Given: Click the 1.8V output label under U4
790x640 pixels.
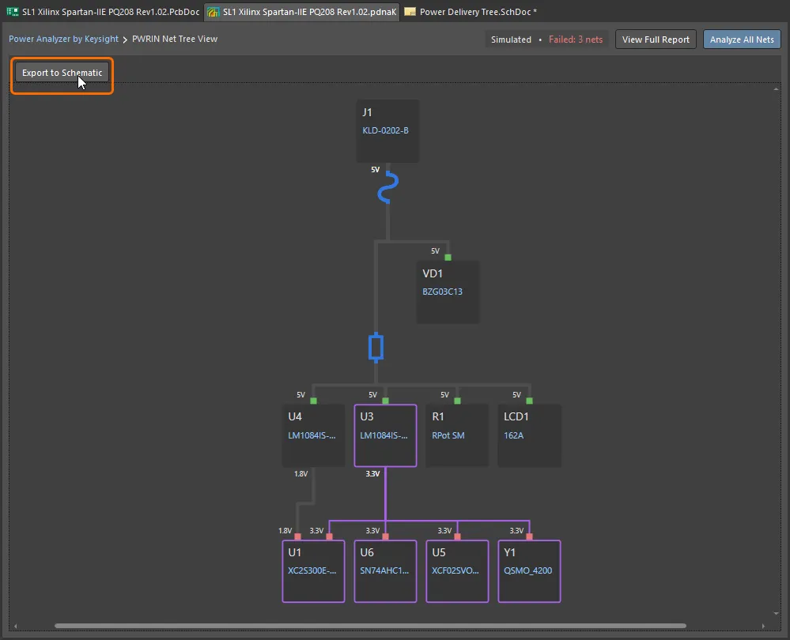Looking at the screenshot, I should pos(301,474).
